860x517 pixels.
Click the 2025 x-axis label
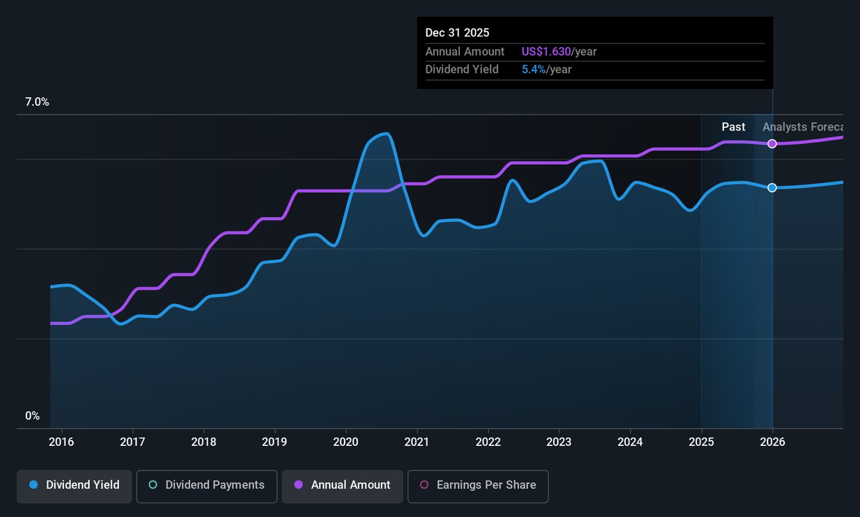tap(701, 442)
